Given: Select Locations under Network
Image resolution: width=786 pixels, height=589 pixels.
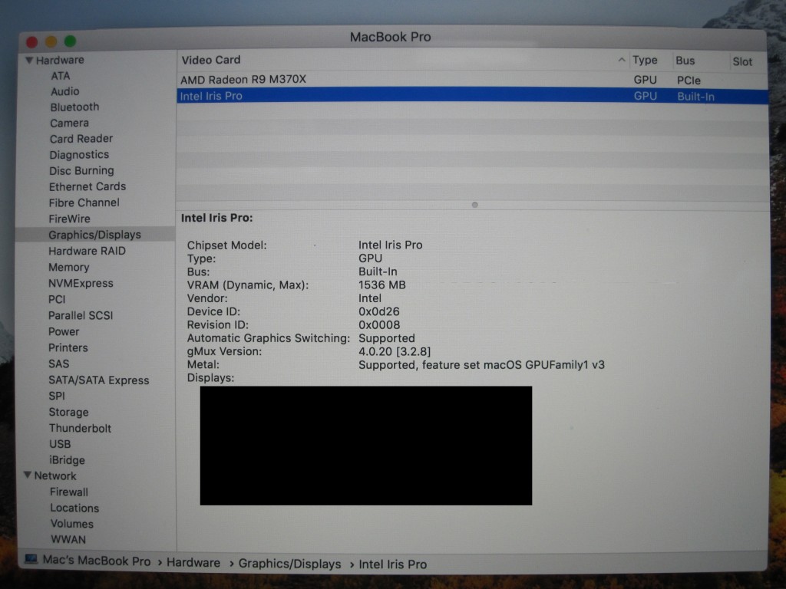Looking at the screenshot, I should pyautogui.click(x=74, y=508).
